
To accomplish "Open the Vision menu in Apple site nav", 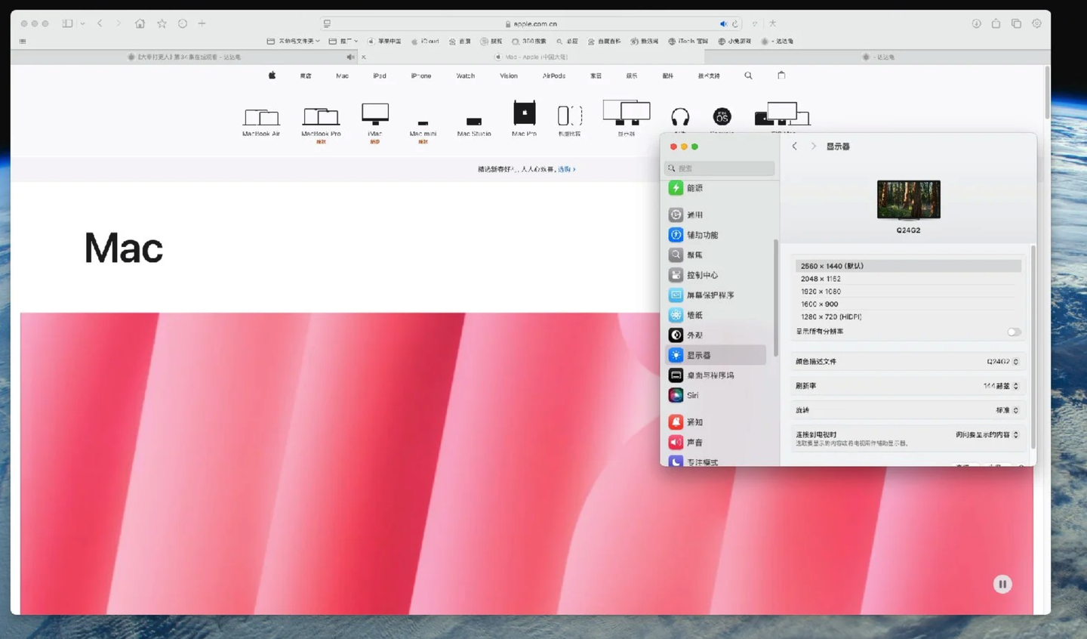I will click(x=509, y=76).
